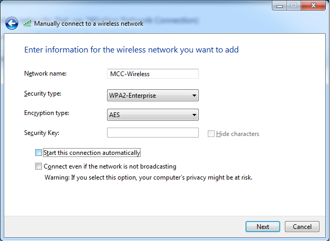Toggle the Hide characters checkbox

211,134
